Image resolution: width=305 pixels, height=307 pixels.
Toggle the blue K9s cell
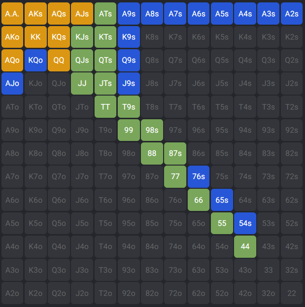pyautogui.click(x=128, y=37)
